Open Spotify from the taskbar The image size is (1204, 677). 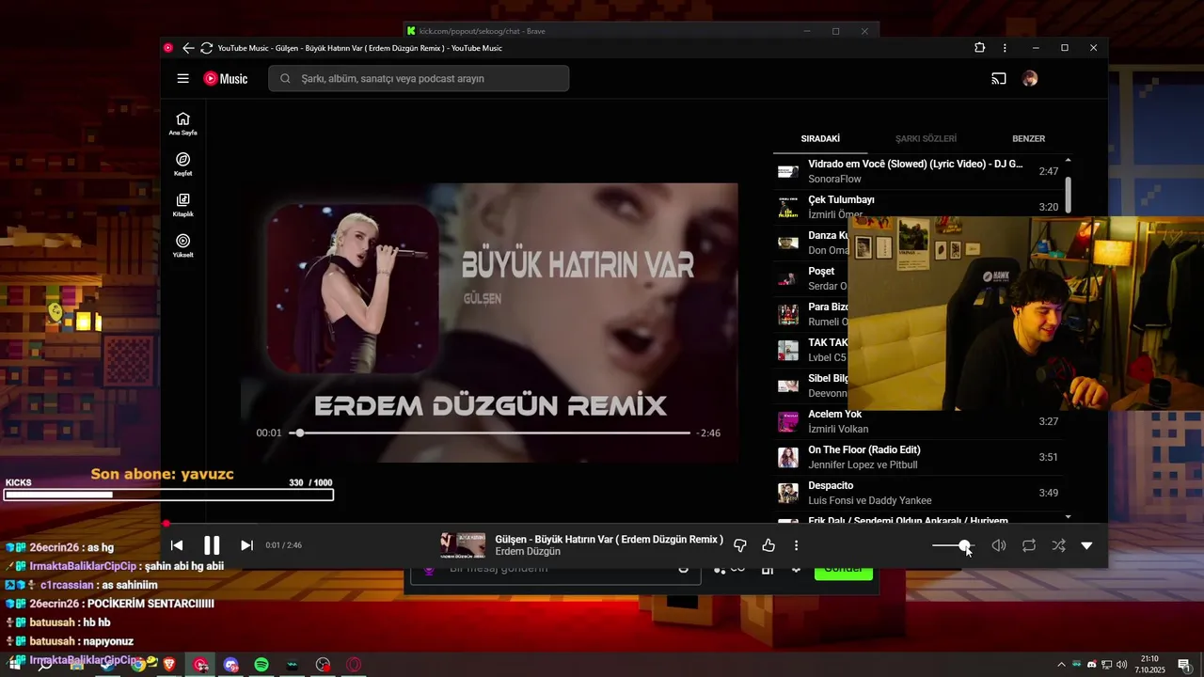point(261,665)
